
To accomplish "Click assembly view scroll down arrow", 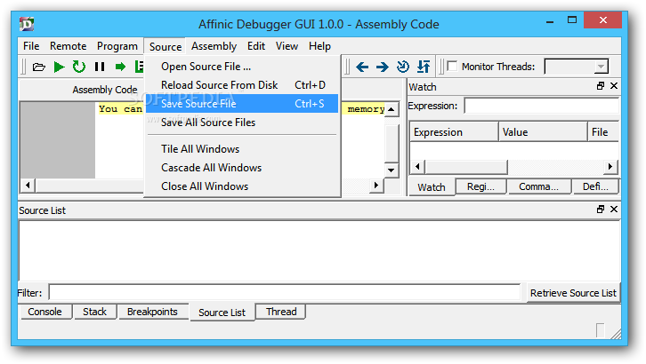I will pos(392,170).
